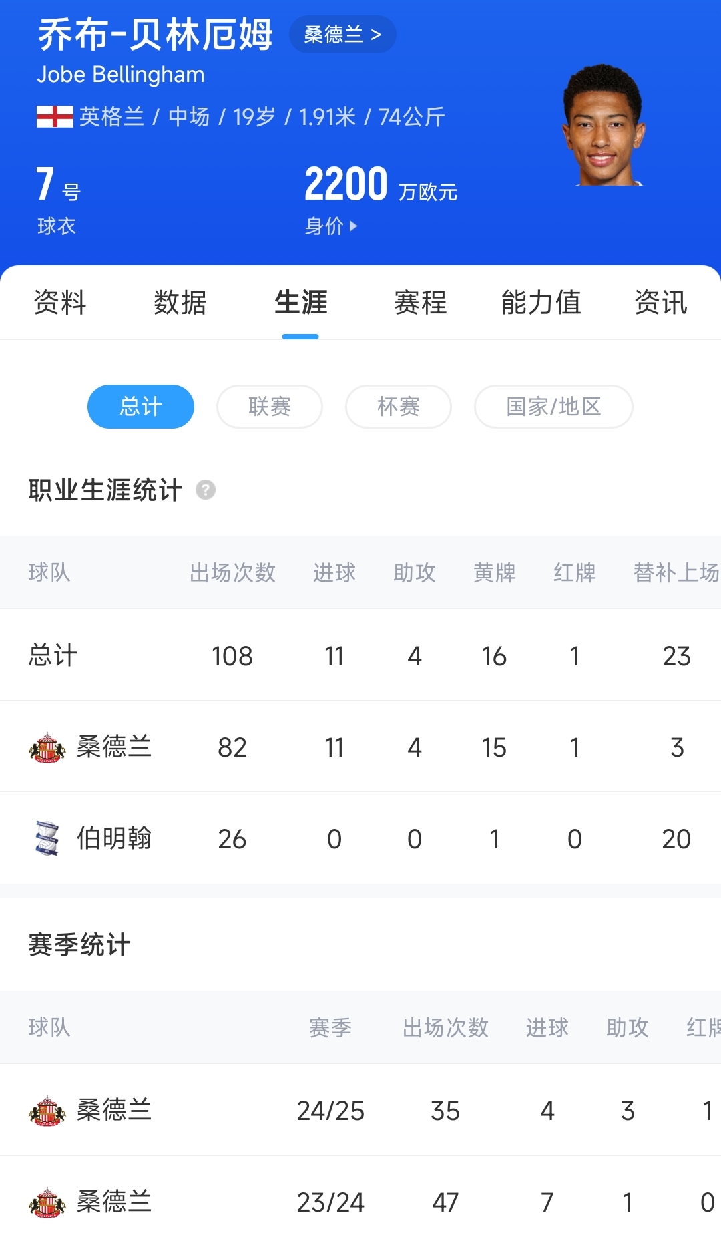Select the 国家/地区 filter pill

coord(553,407)
